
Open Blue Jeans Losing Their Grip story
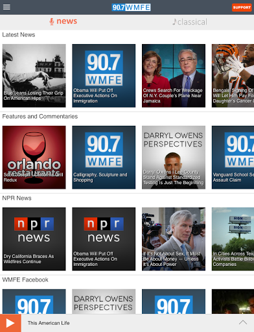coord(34,76)
